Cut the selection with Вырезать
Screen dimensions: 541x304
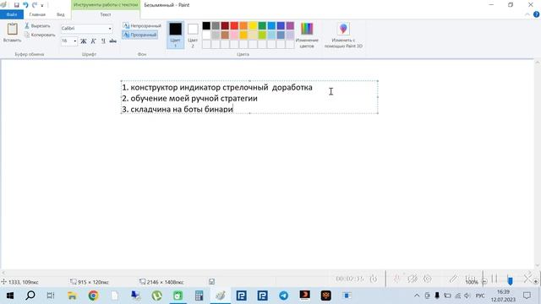37,26
